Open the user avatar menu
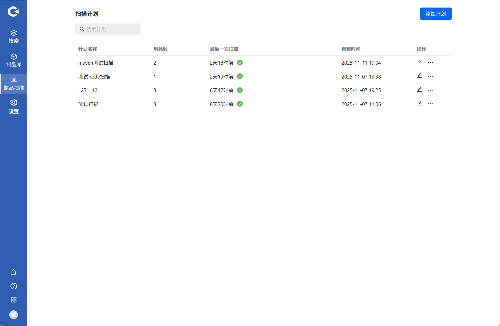Image resolution: width=500 pixels, height=326 pixels. point(14,315)
